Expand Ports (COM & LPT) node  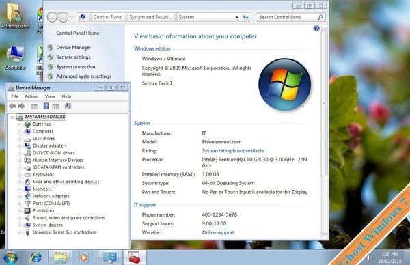click(x=20, y=204)
